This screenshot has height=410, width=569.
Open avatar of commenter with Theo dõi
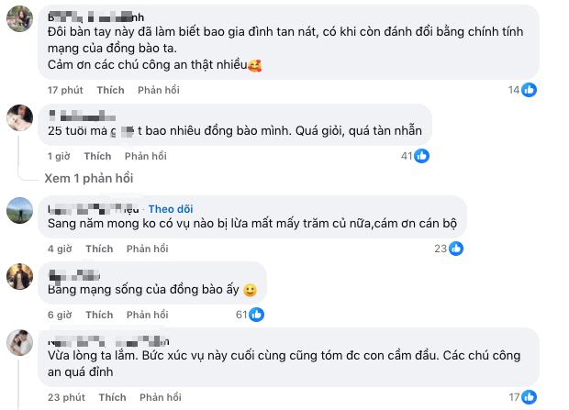click(18, 211)
